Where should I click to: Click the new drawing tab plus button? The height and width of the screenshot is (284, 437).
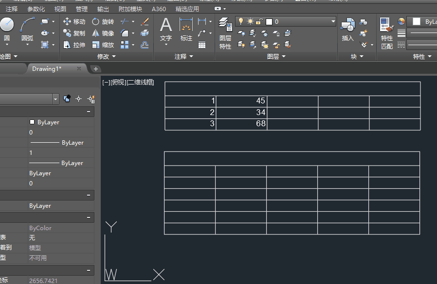point(95,69)
